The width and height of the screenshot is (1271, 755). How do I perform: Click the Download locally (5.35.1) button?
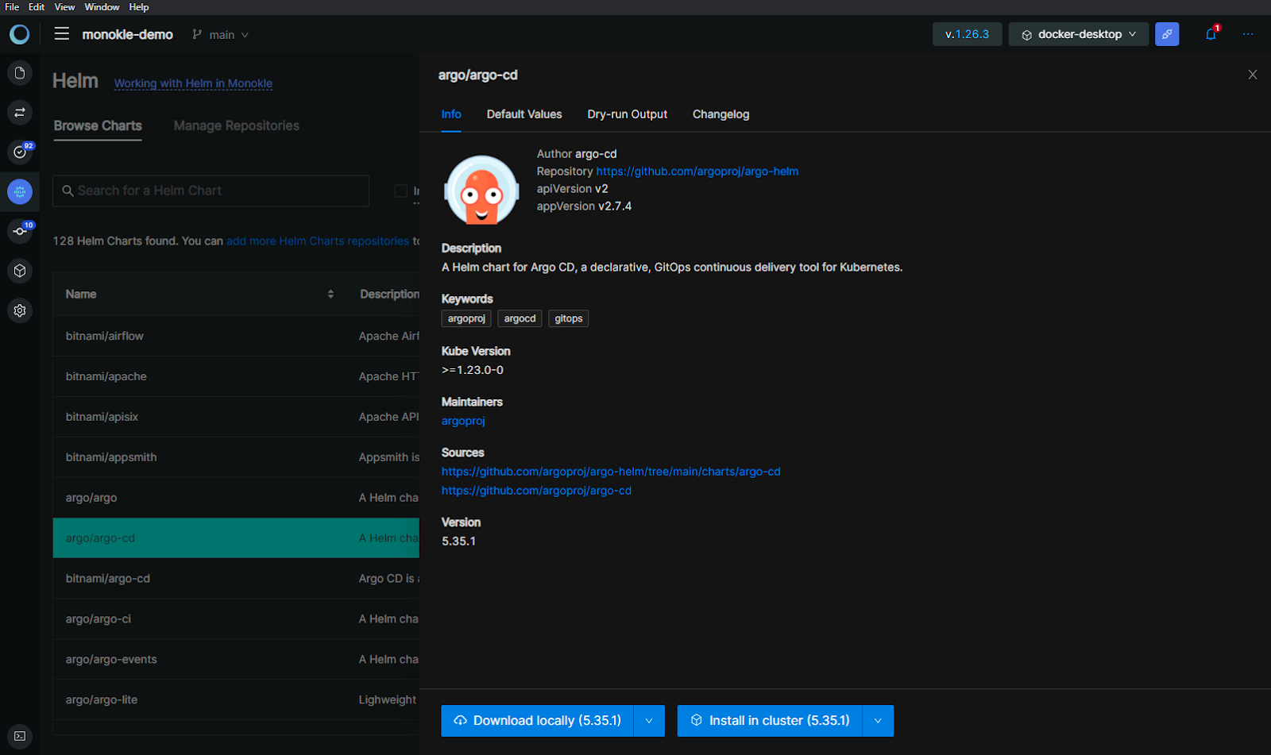tap(538, 721)
